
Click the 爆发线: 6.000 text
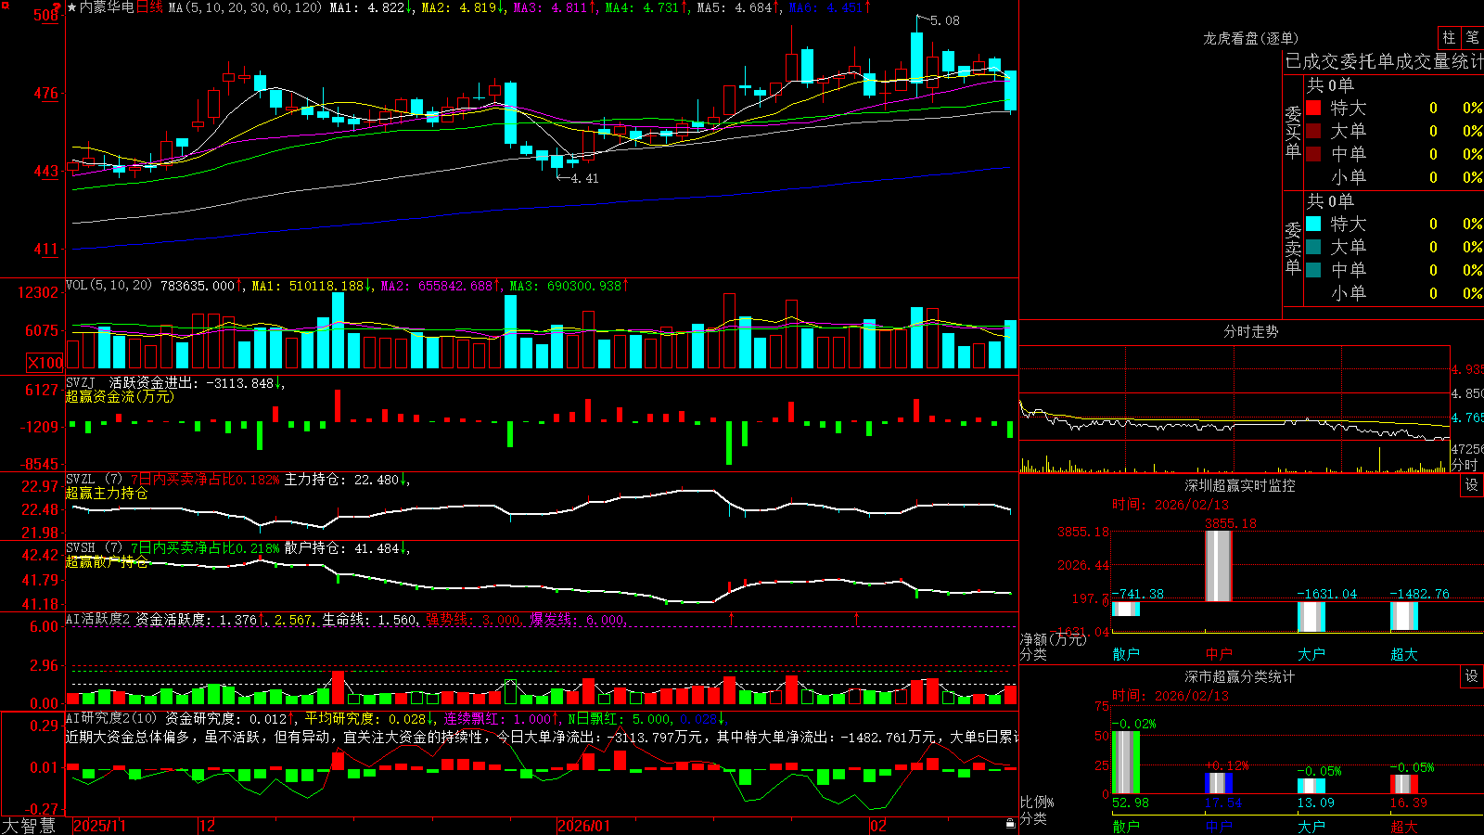577,619
